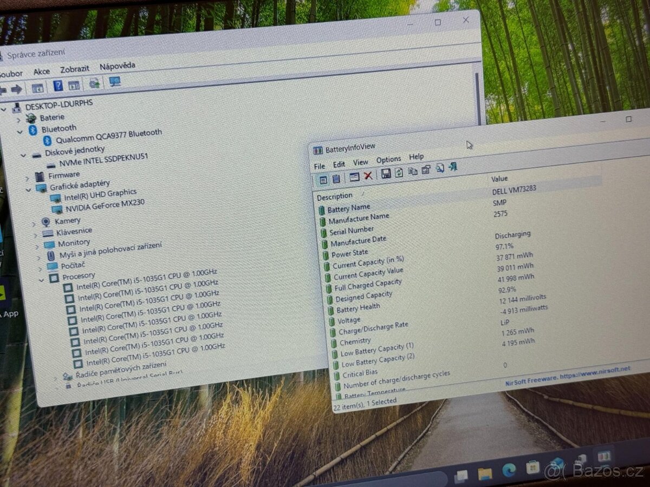
Task: Click the Help icon in Device Manager toolbar
Action: (58, 85)
